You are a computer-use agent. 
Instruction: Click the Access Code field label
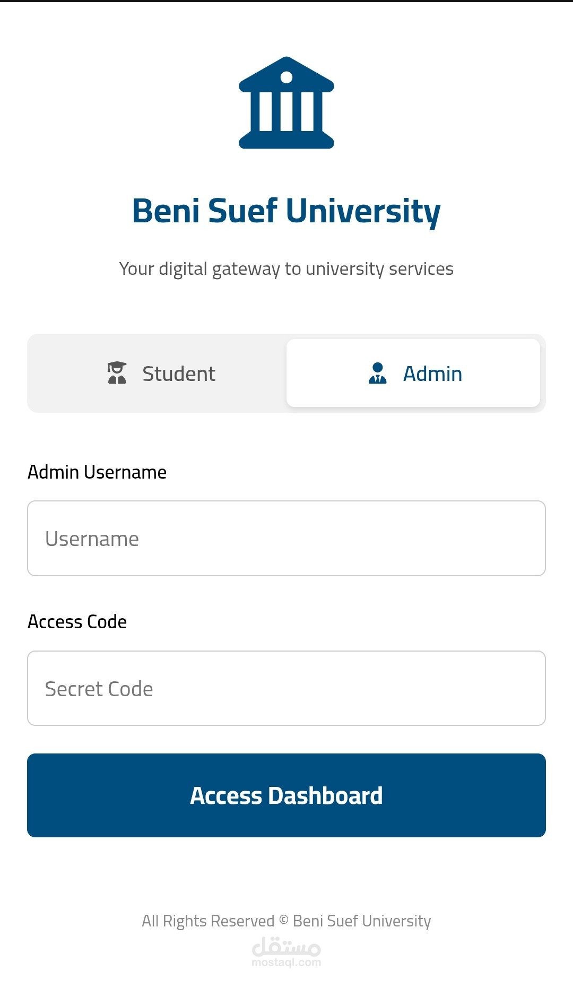click(x=77, y=622)
